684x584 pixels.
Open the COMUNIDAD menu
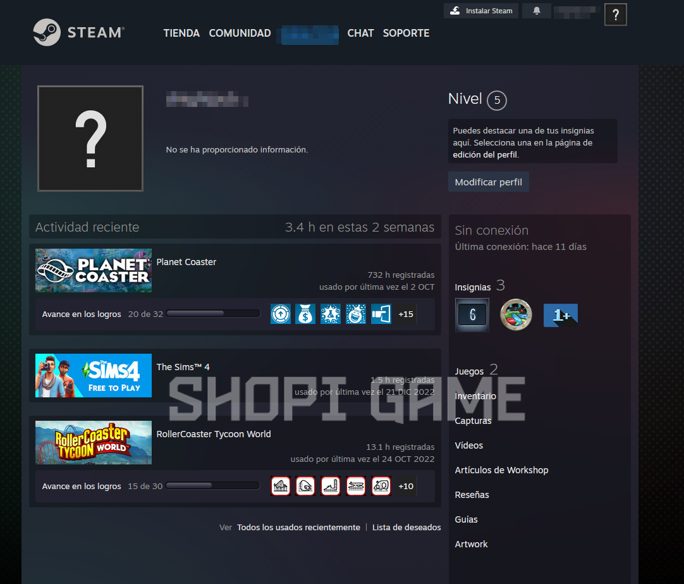coord(240,33)
